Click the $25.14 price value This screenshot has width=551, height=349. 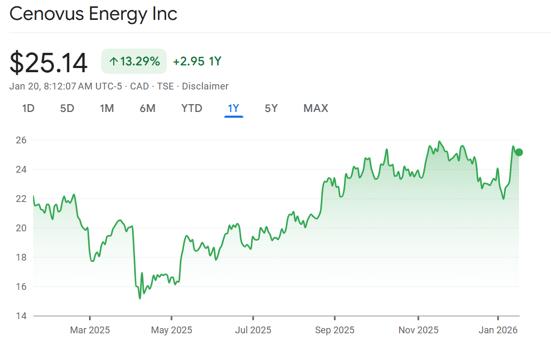pos(48,63)
